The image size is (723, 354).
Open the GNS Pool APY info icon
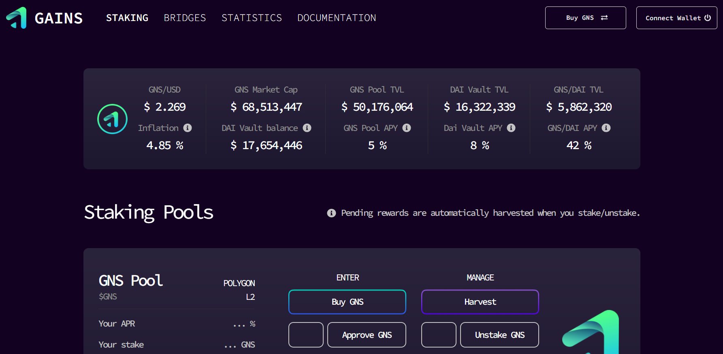pyautogui.click(x=407, y=128)
